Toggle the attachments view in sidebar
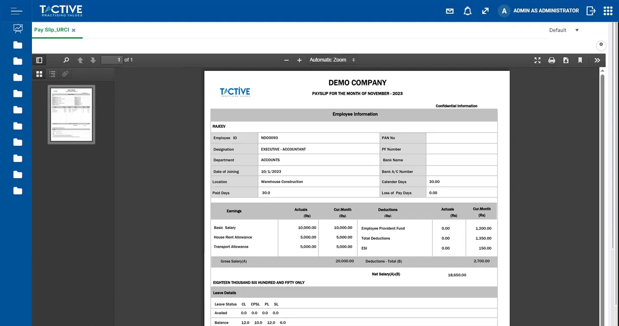 65,74
